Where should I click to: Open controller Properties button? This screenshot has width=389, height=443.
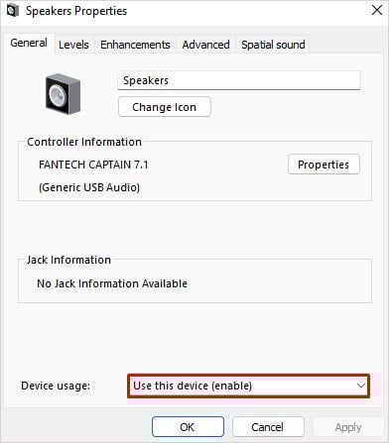pos(324,165)
